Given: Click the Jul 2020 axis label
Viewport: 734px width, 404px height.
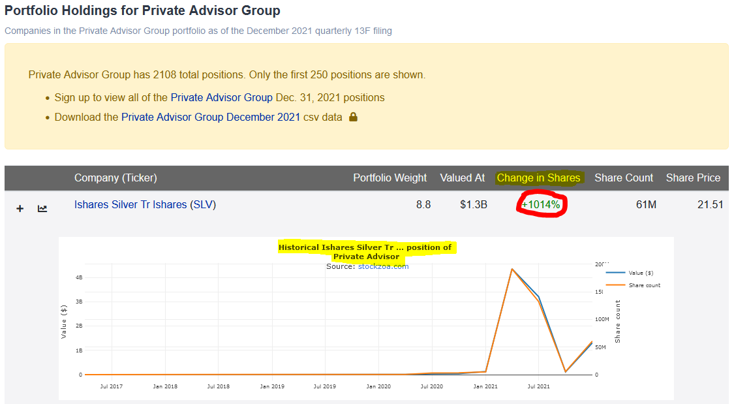Looking at the screenshot, I should click(432, 386).
